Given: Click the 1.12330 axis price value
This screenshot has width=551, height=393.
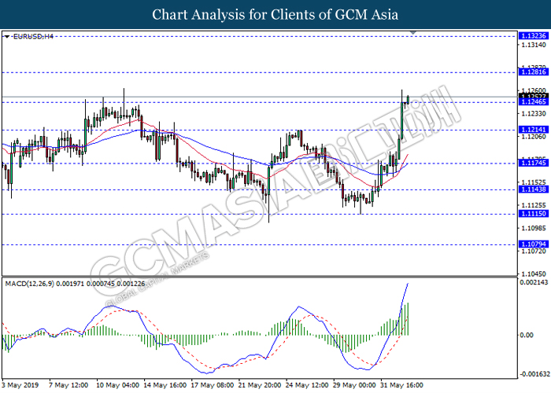Looking at the screenshot, I should coord(534,114).
